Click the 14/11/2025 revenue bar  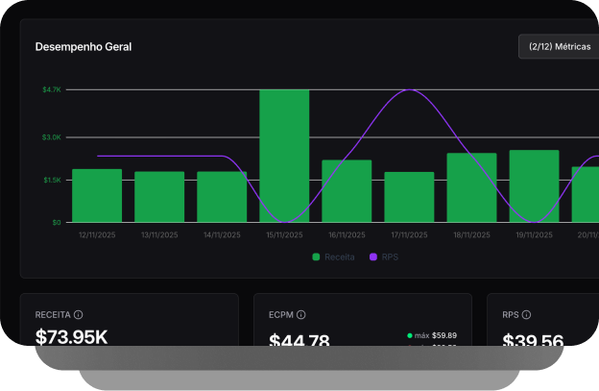(222, 197)
